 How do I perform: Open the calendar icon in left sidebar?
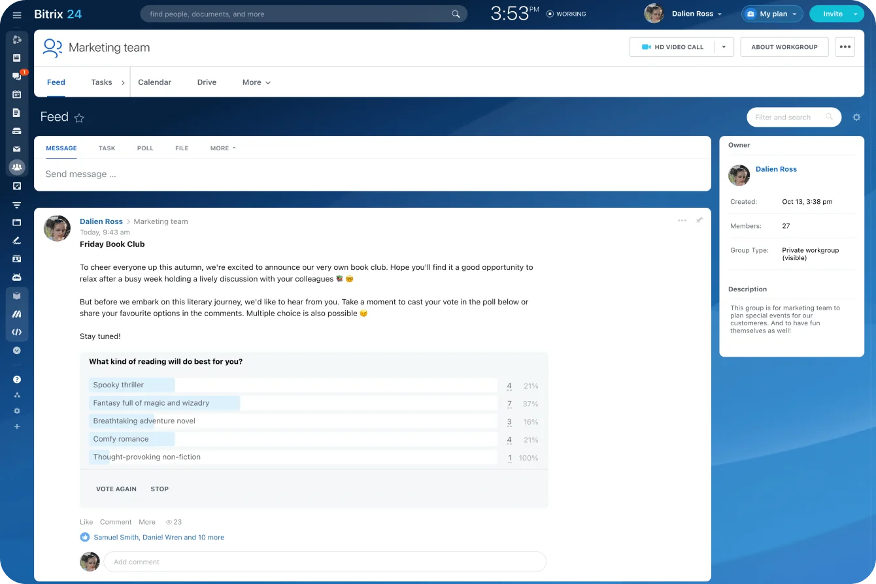point(17,94)
